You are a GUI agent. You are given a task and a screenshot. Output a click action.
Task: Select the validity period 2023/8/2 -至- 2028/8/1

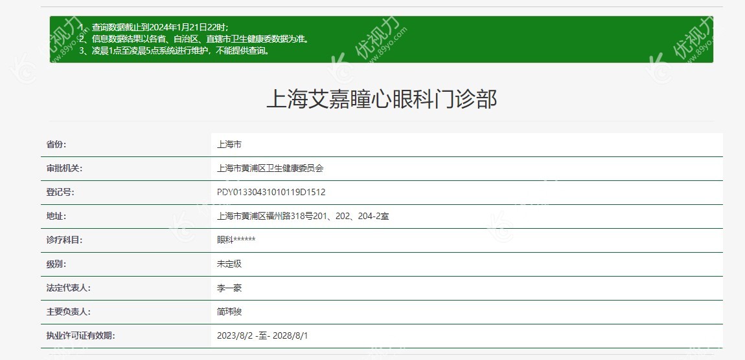point(262,336)
